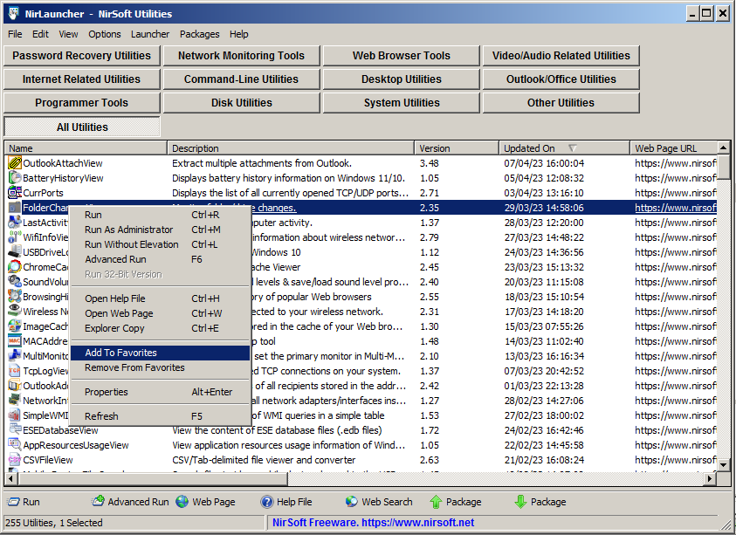
Task: Open the Options menu
Action: coord(105,34)
